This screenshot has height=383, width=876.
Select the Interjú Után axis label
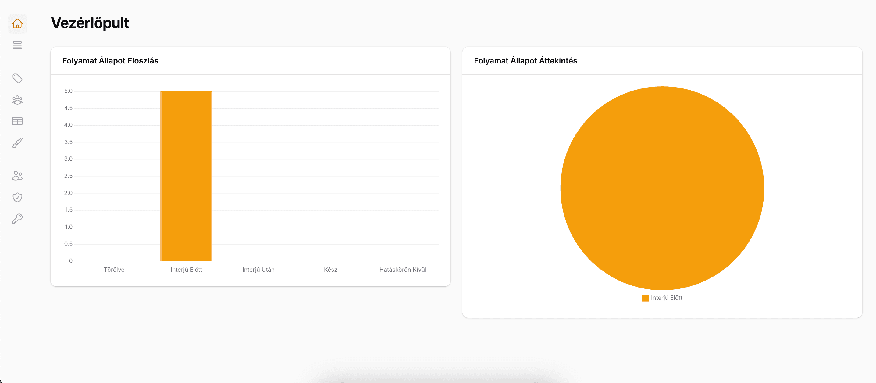pos(258,269)
